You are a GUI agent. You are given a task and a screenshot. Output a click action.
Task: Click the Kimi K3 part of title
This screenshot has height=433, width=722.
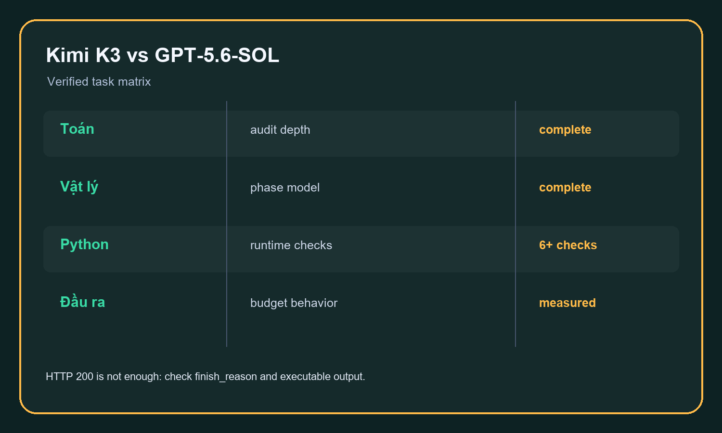83,55
